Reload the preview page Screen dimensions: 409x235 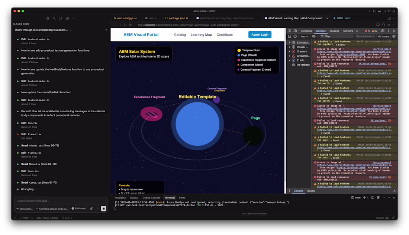tap(125, 25)
